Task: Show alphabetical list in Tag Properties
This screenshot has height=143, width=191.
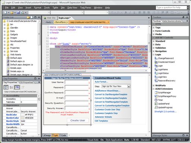Action: [11, 87]
